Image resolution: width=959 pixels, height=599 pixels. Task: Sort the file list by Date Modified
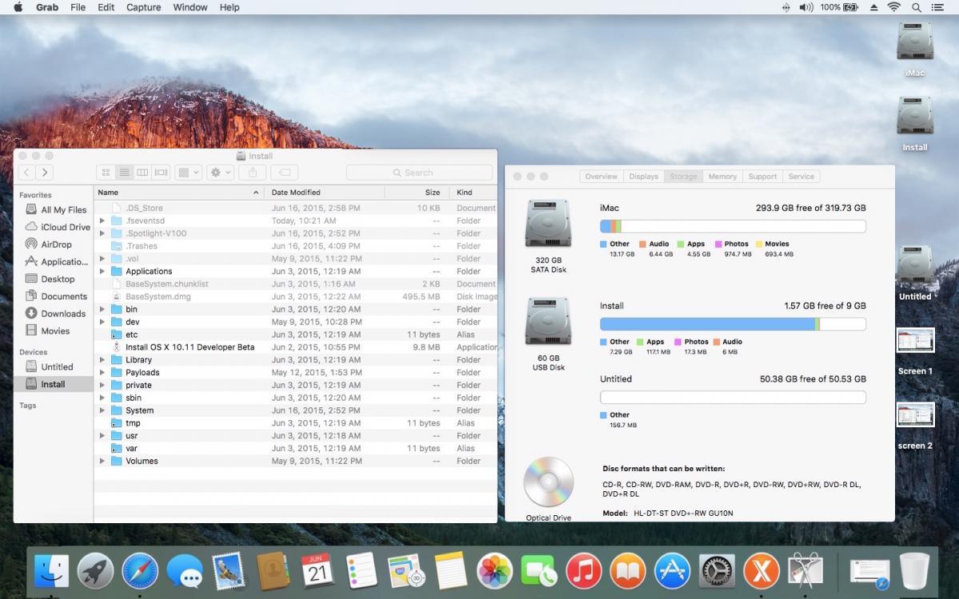pos(325,192)
